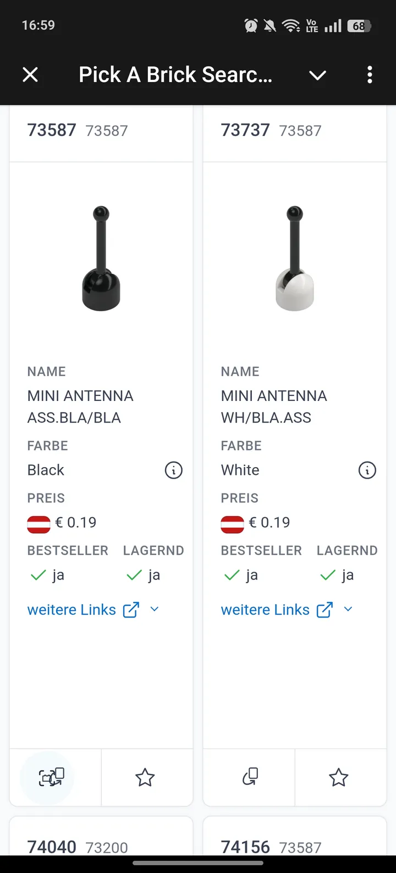Tap the copy-rotate icon on part 73737
This screenshot has height=873, width=396.
pyautogui.click(x=250, y=777)
